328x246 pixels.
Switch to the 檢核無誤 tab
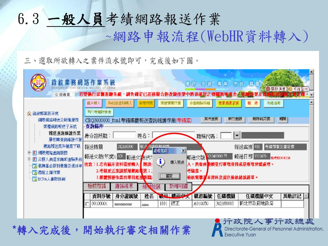[x=151, y=187]
